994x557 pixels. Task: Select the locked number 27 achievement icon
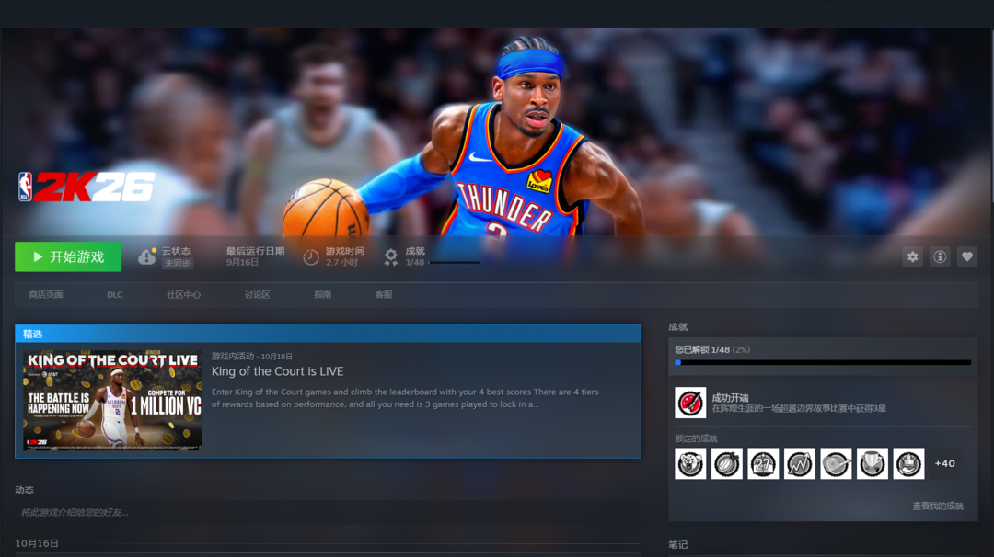tap(763, 464)
